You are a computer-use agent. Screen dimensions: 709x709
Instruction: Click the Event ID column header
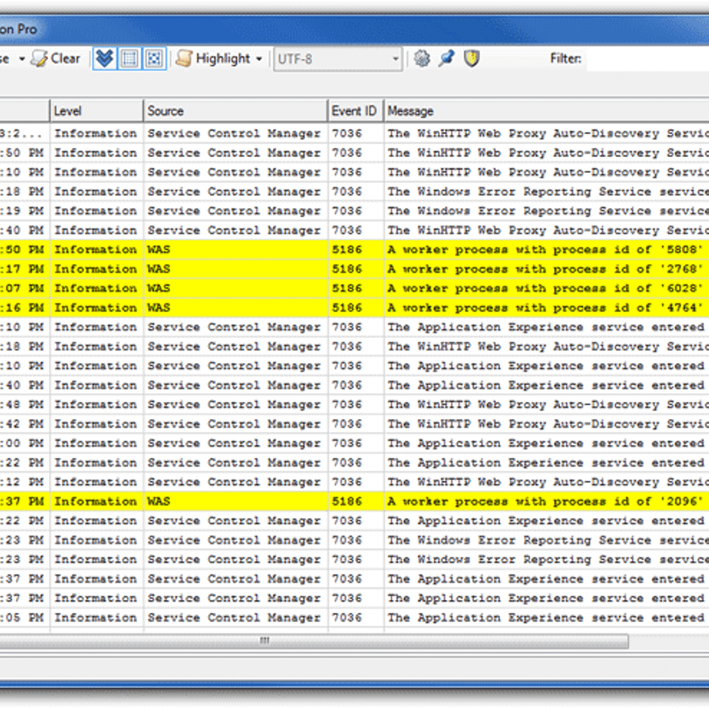pyautogui.click(x=354, y=111)
